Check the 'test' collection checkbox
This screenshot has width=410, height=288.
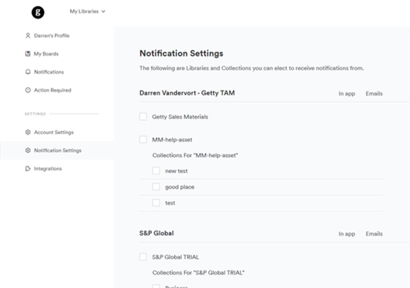coord(156,203)
